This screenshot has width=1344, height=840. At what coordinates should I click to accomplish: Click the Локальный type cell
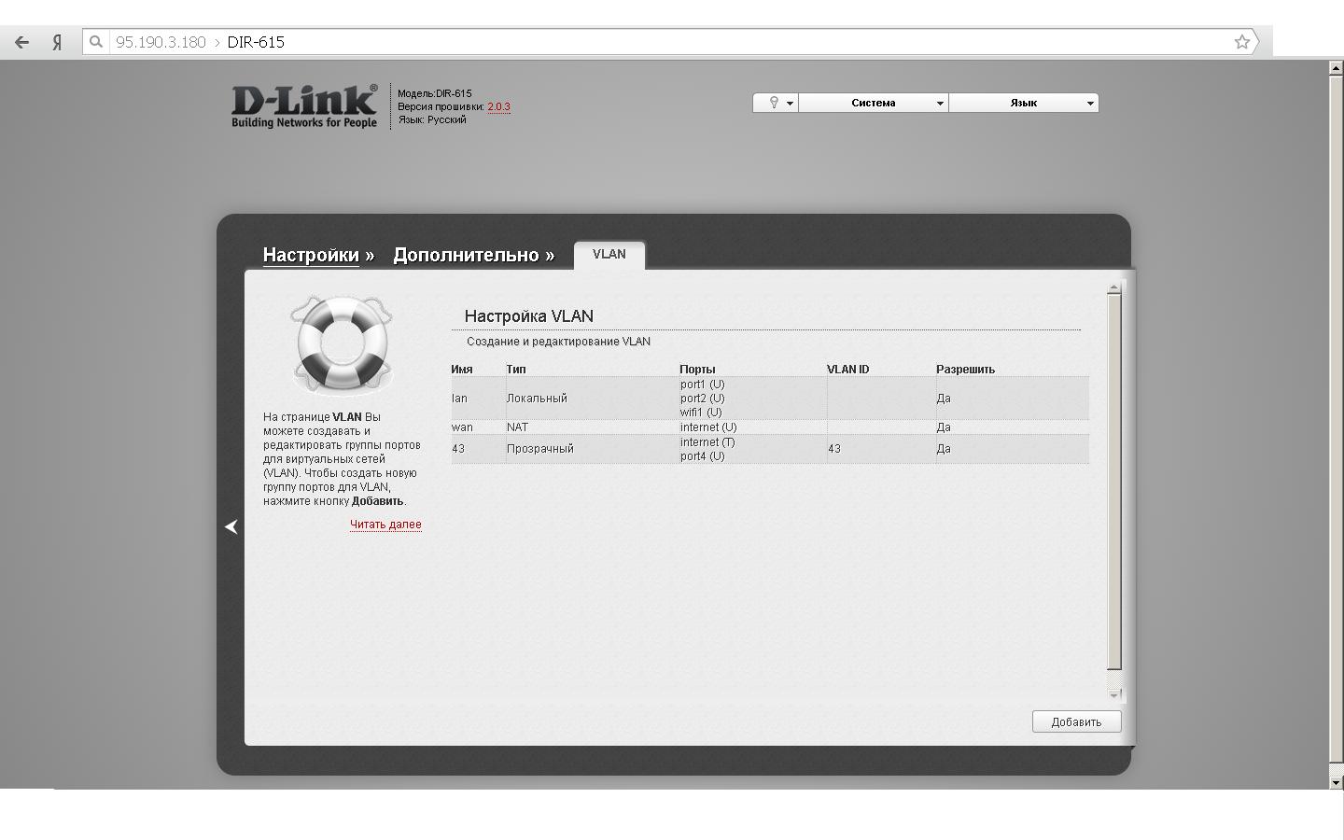coord(537,399)
